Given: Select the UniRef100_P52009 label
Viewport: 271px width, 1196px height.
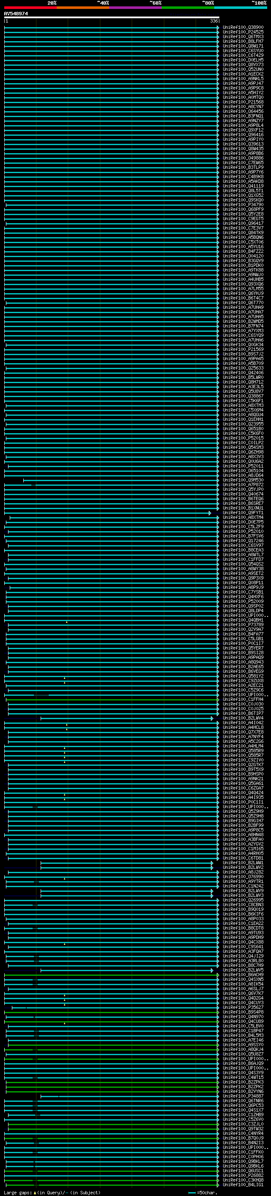Looking at the screenshot, I should pyautogui.click(x=243, y=601).
